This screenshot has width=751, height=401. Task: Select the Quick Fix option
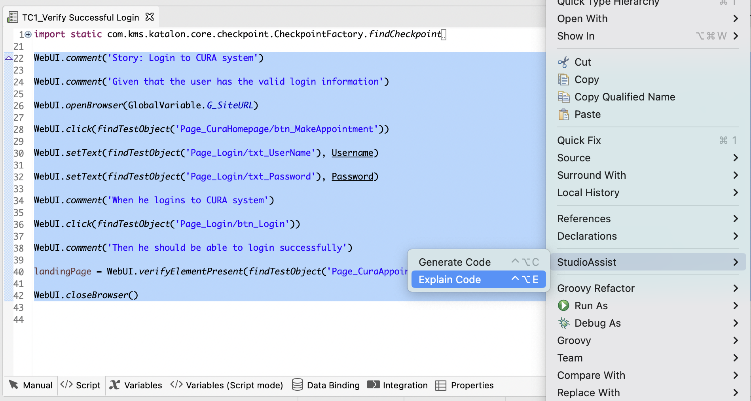[578, 140]
